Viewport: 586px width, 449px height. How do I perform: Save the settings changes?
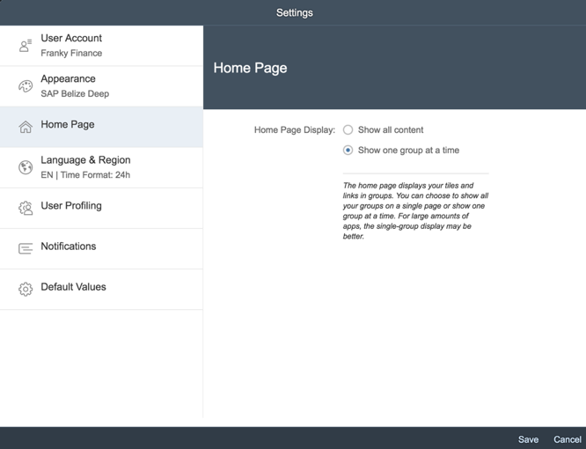528,439
